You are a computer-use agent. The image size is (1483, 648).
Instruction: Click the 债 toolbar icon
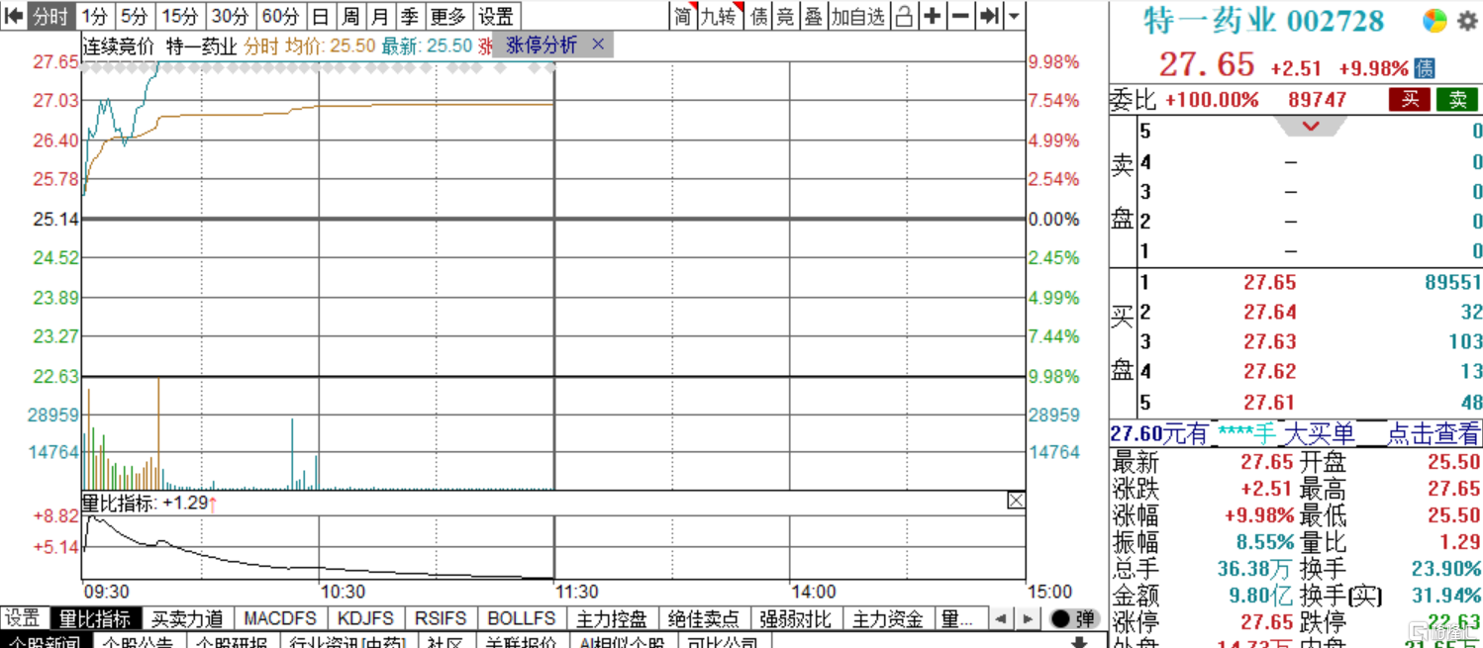click(759, 16)
